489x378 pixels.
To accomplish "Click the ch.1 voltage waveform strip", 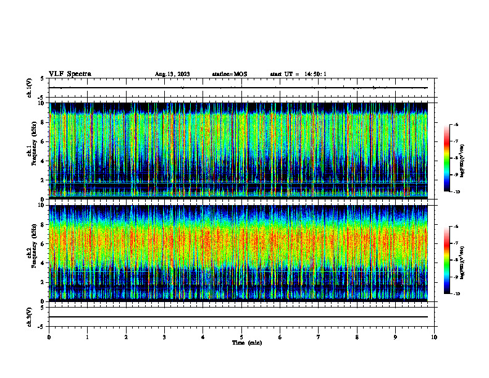I will (241, 88).
